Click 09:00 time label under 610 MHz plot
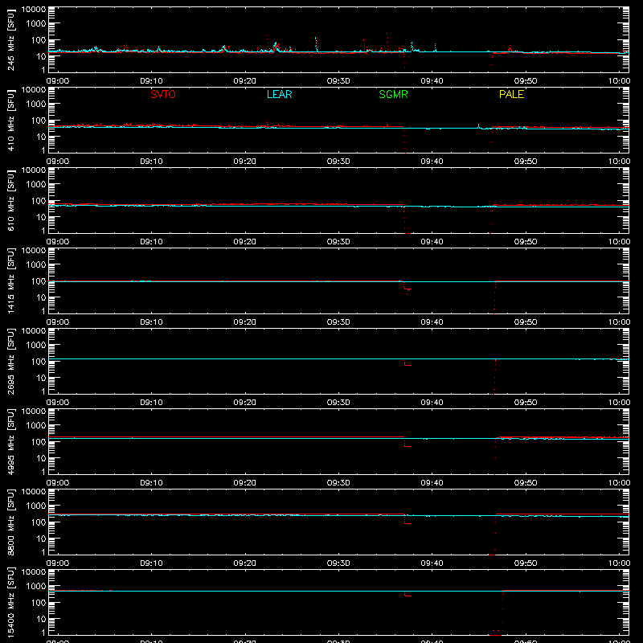 tap(57, 242)
